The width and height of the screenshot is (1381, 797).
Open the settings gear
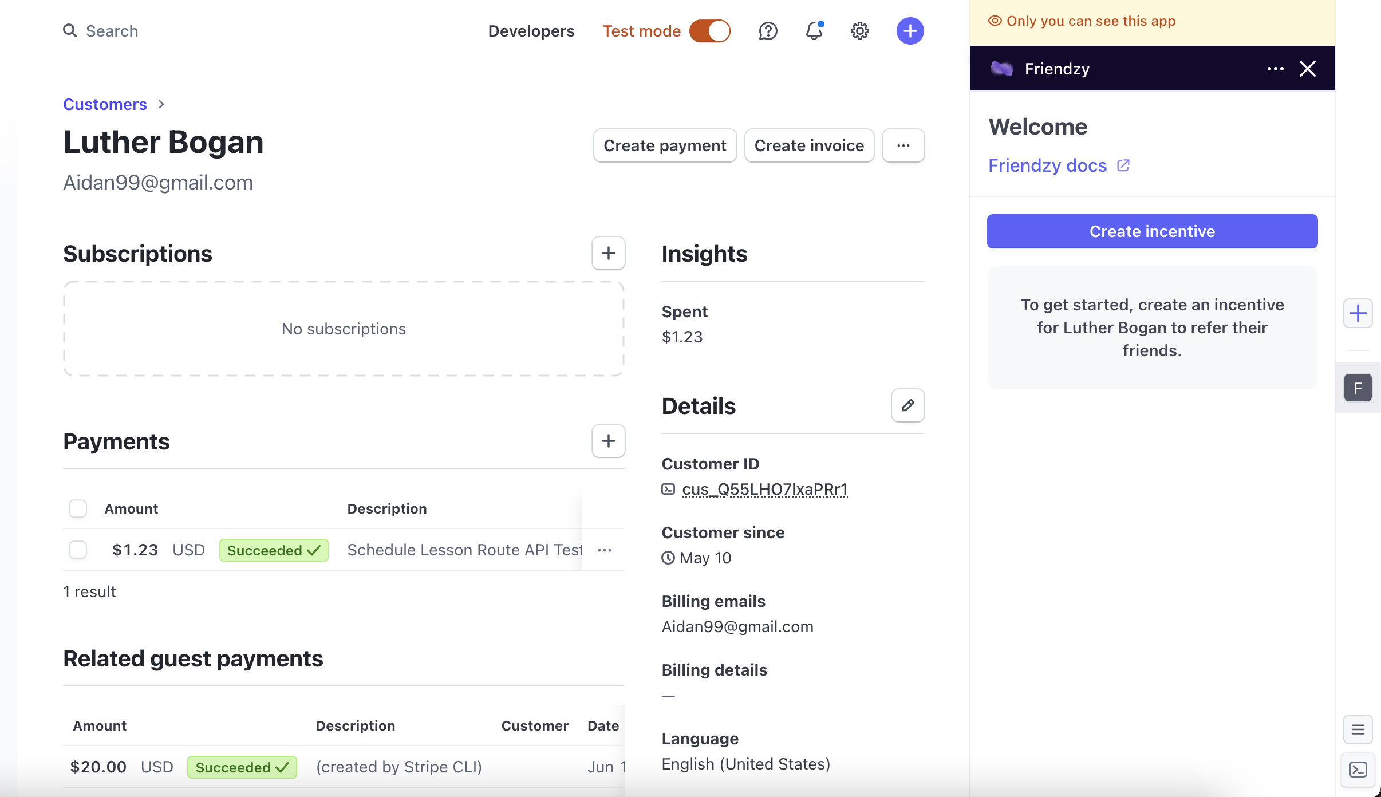click(859, 31)
